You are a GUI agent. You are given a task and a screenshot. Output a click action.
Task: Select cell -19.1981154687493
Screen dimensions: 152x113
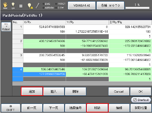coord(87,46)
